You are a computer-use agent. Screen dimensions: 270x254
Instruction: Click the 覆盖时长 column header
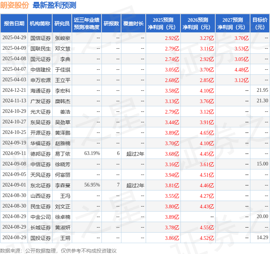click(133, 24)
